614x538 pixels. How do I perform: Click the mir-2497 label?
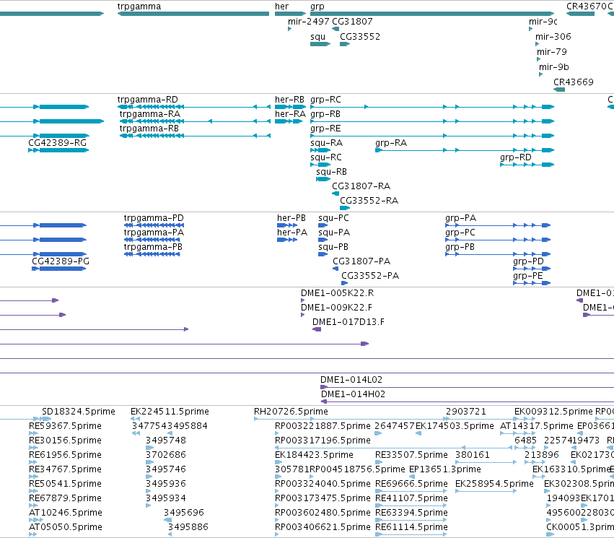coord(309,21)
